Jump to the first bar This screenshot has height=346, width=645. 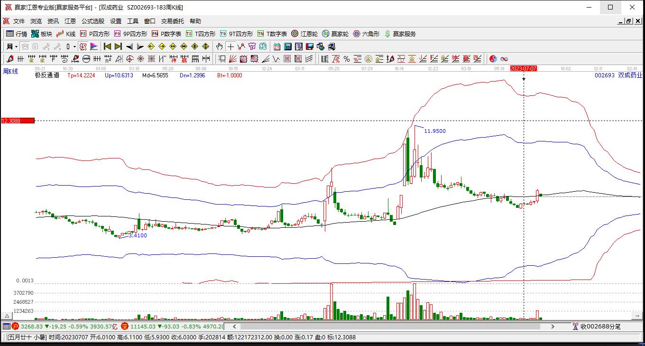(107, 47)
